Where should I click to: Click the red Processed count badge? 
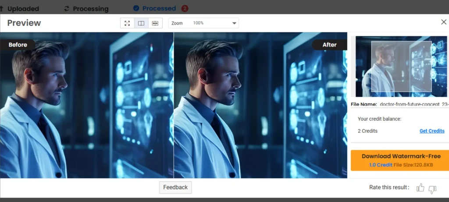point(185,8)
